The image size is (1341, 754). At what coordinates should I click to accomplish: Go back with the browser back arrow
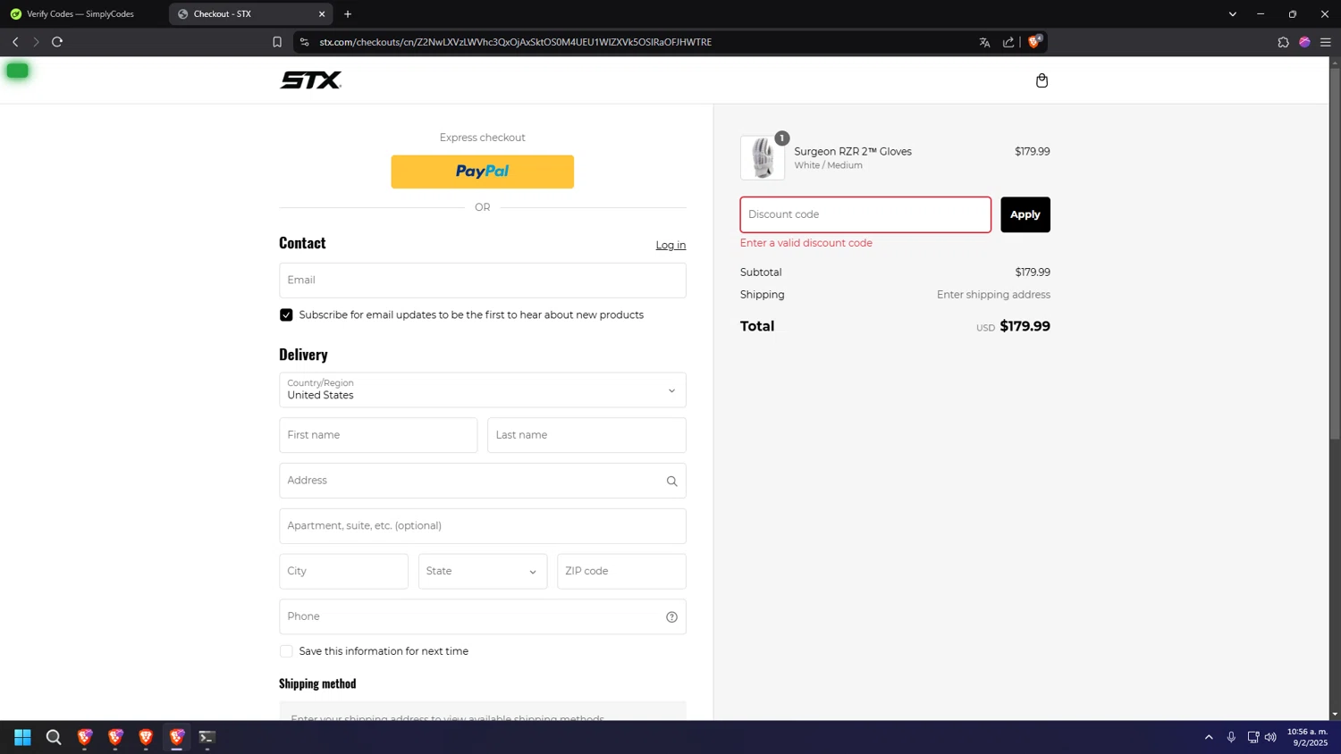(15, 42)
